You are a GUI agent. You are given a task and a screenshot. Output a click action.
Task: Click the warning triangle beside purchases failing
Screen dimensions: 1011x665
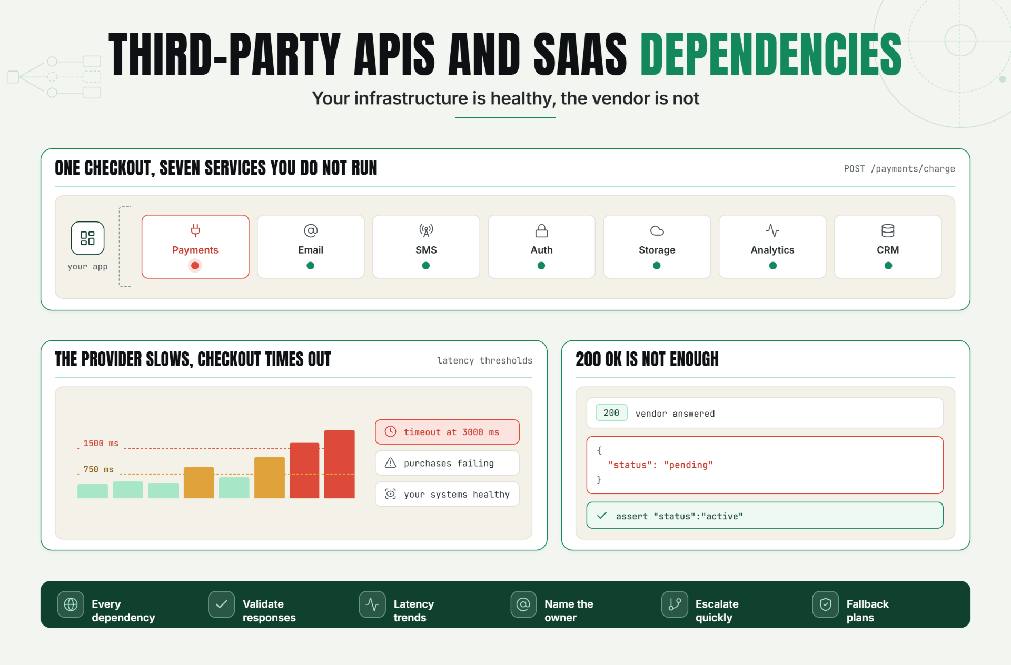pos(390,463)
